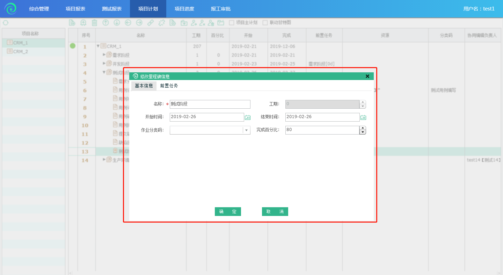The image size is (503, 275).
Task: Increase 完成百分比 with the up stepper arrow
Action: [x=363, y=128]
